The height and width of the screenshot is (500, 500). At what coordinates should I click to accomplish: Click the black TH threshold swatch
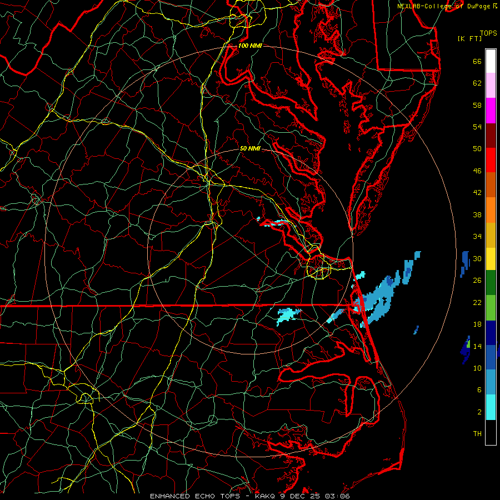pyautogui.click(x=491, y=432)
